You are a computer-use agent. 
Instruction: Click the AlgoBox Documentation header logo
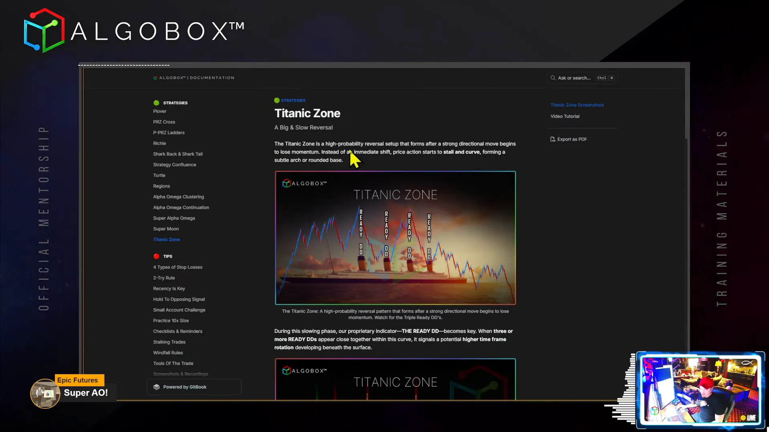tap(194, 78)
